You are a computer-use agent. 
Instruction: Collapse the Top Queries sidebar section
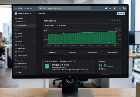pos(34,42)
